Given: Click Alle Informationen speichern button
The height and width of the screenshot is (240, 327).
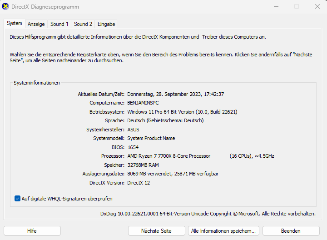Looking at the screenshot, I should pyautogui.click(x=223, y=231).
